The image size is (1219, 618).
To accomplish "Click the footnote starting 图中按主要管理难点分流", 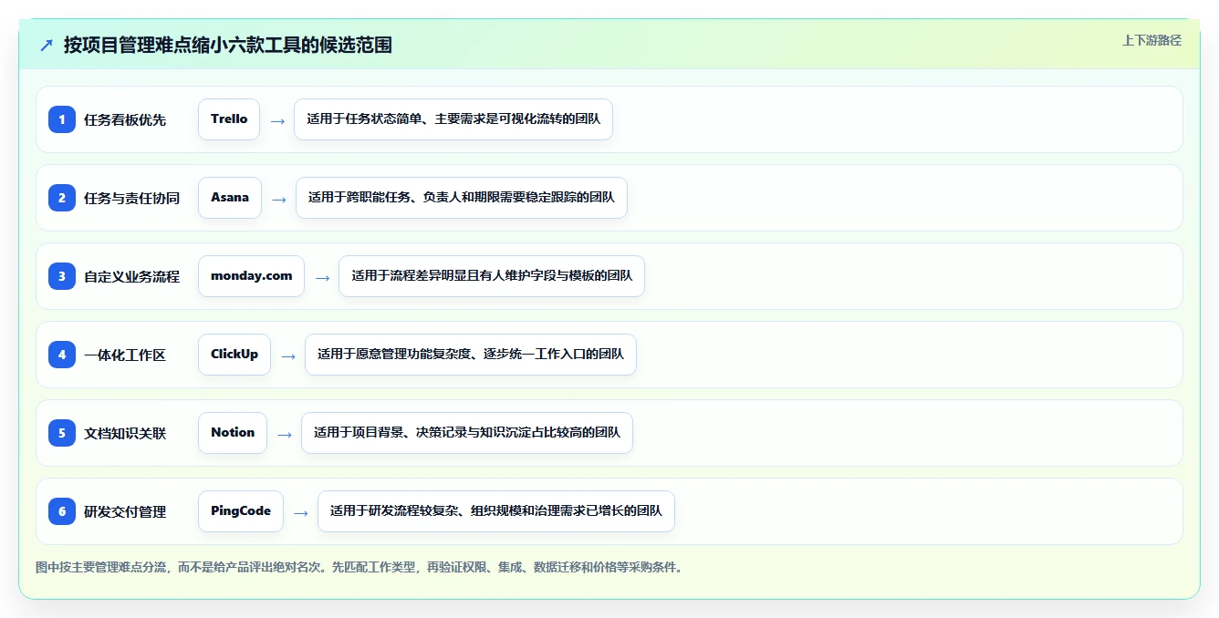I will click(359, 567).
